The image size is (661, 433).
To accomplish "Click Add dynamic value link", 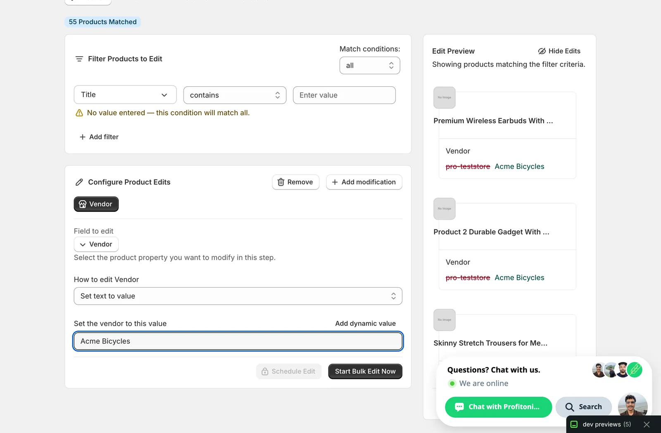I will pos(366,324).
